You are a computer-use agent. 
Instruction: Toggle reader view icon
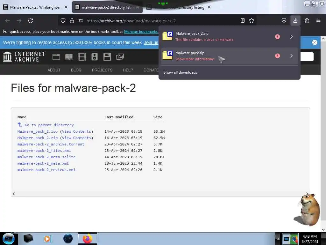[x=242, y=20]
